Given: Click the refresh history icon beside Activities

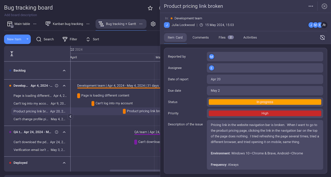Looking at the screenshot, I should tap(322, 38).
